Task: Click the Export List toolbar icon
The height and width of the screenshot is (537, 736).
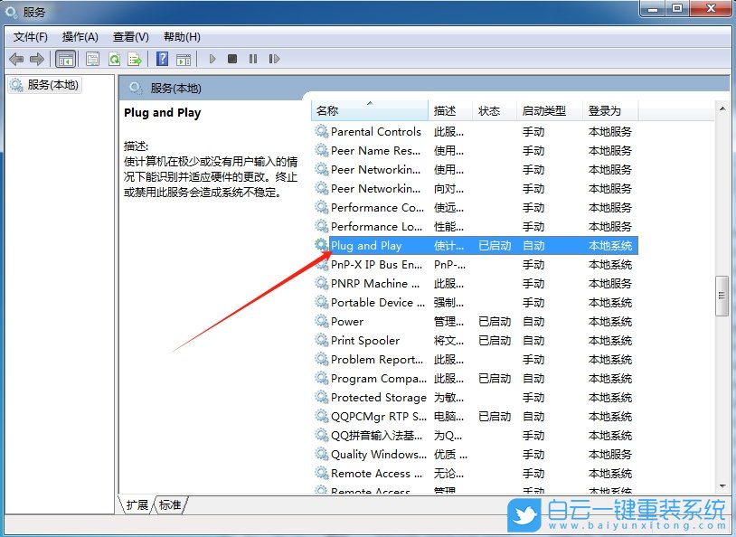Action: (135, 58)
